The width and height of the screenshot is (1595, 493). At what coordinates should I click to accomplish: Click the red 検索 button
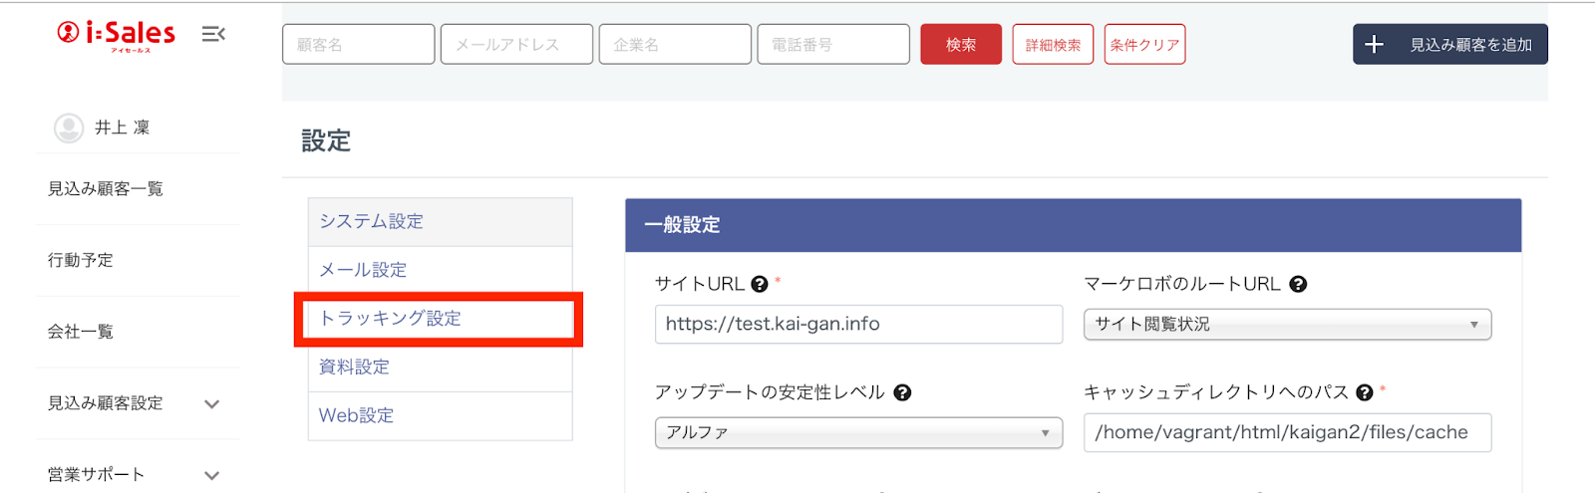[960, 45]
